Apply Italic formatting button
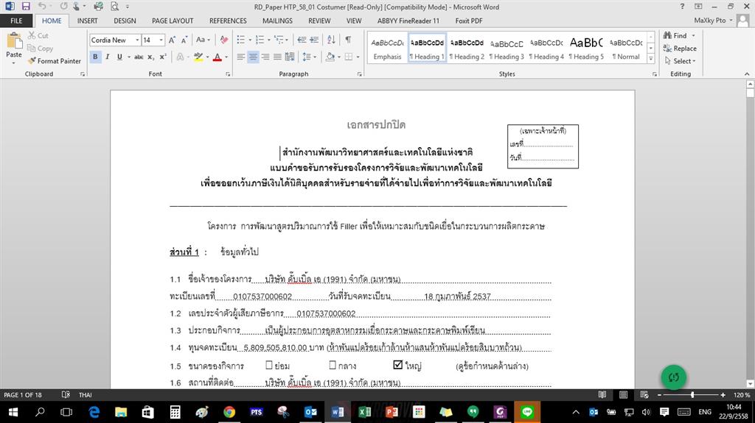 tap(108, 57)
